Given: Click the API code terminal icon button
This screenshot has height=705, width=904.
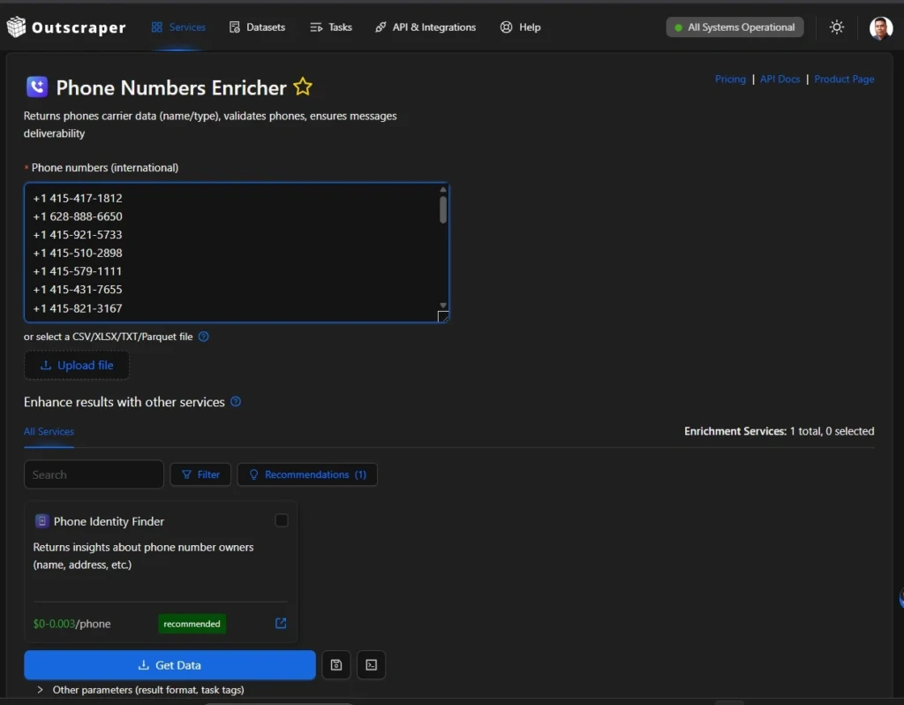Looking at the screenshot, I should [x=372, y=664].
